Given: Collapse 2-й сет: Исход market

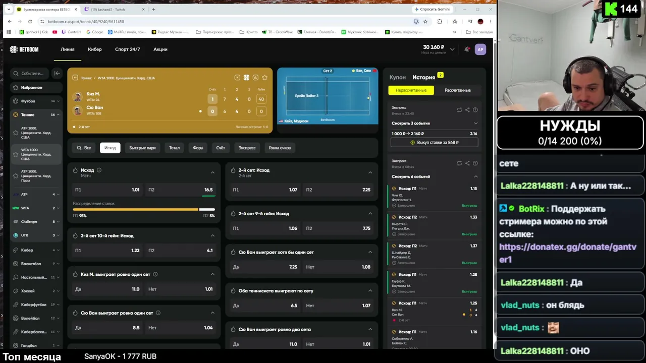Looking at the screenshot, I should tap(370, 172).
